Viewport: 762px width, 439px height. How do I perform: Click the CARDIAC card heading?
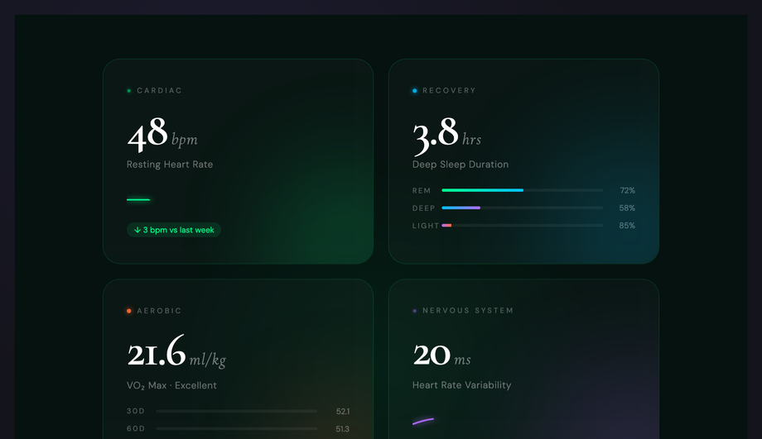(159, 91)
